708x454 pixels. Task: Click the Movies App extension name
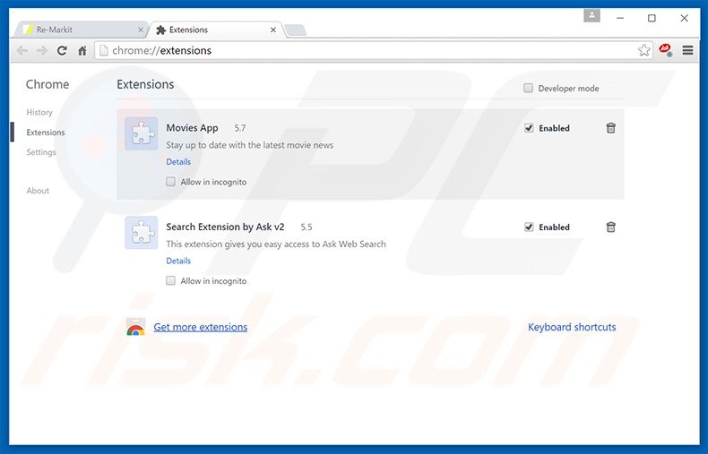tap(192, 128)
